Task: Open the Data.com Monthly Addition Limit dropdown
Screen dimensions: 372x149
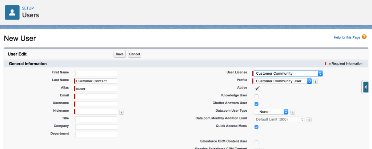Action: tap(279, 119)
